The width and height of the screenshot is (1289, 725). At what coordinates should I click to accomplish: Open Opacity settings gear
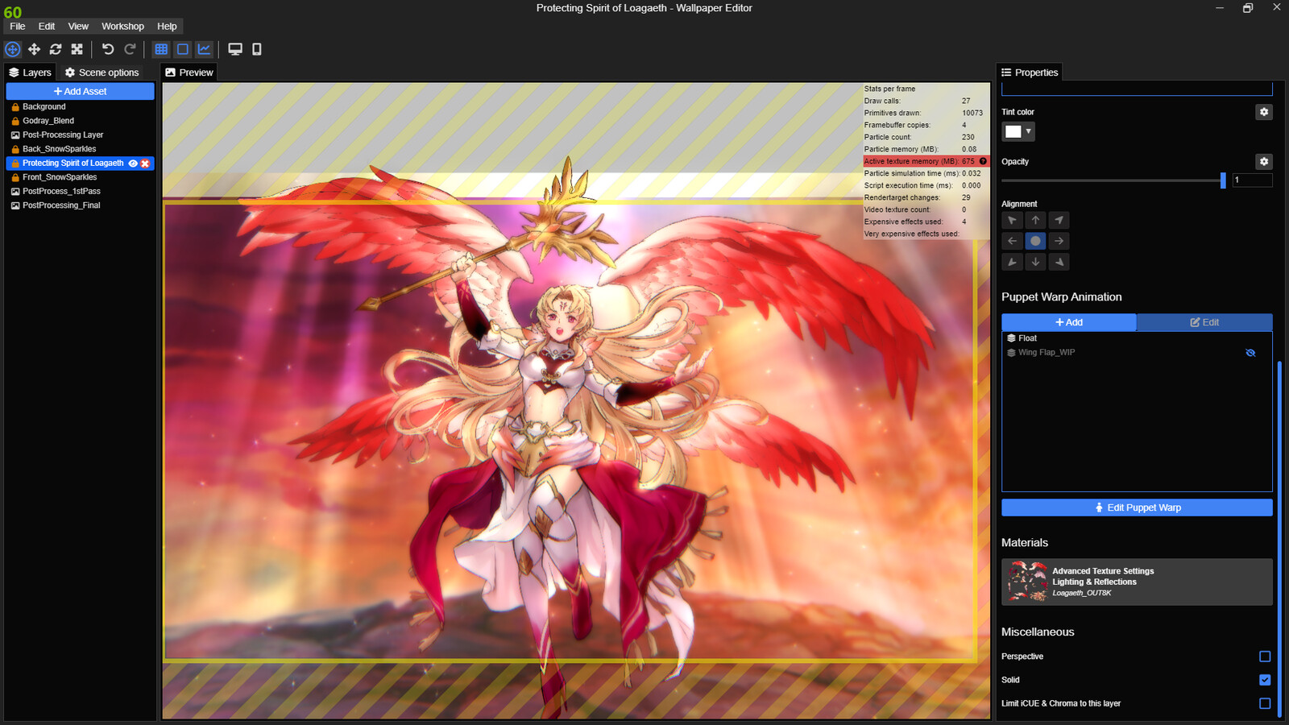(1264, 161)
